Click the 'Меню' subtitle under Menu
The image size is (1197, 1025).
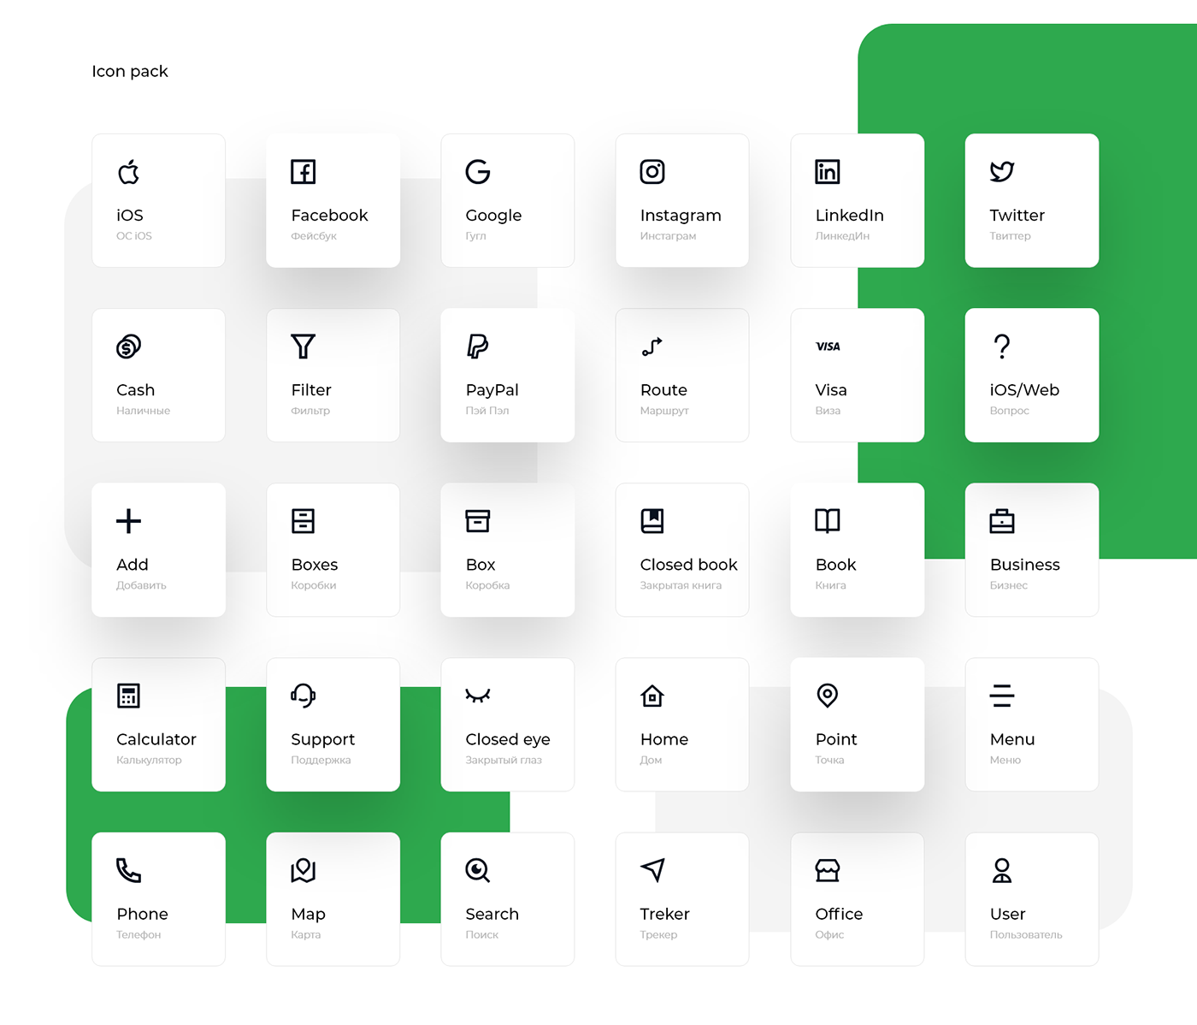1005,760
